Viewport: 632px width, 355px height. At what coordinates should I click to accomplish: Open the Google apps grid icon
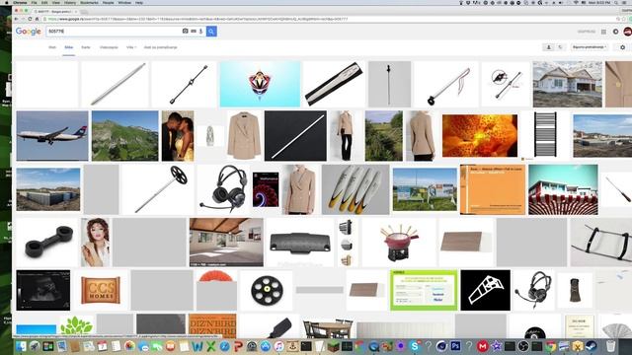point(603,32)
